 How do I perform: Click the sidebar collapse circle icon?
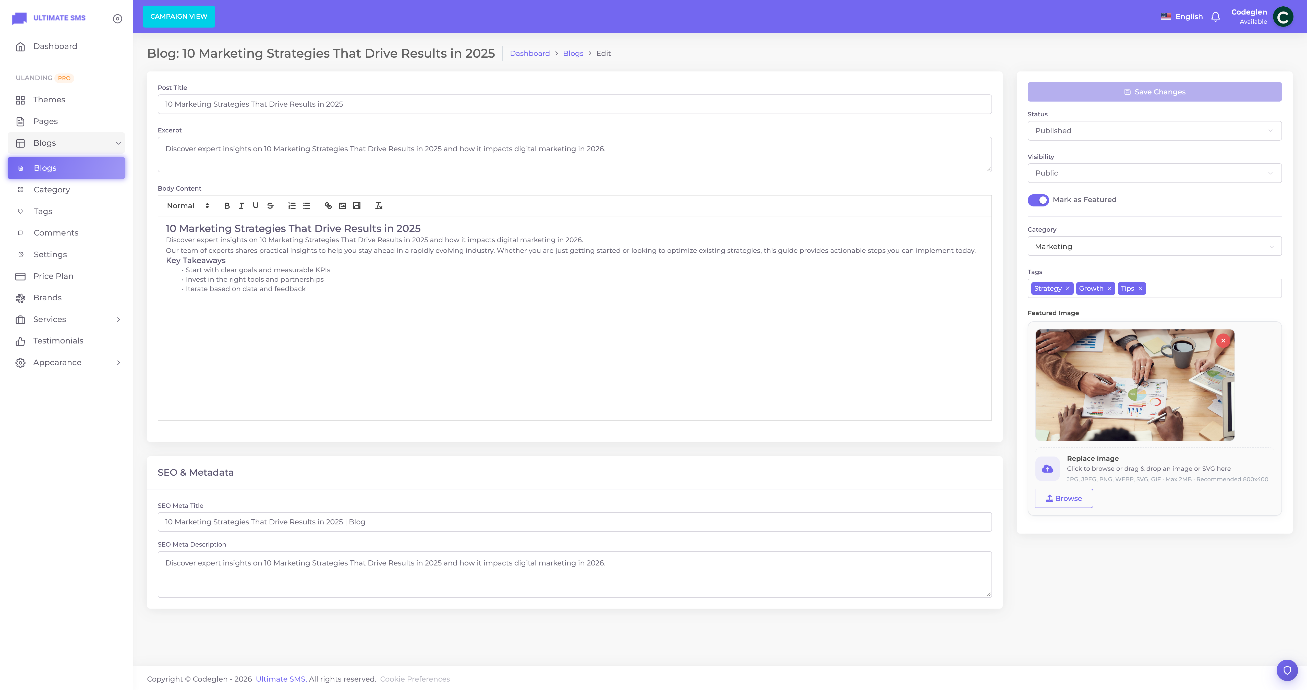[x=117, y=19]
